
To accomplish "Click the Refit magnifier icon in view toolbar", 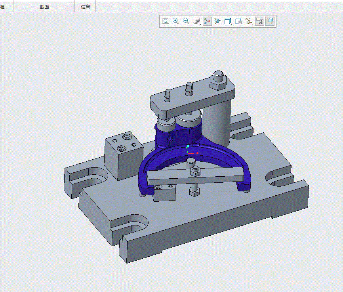I will 166,21.
